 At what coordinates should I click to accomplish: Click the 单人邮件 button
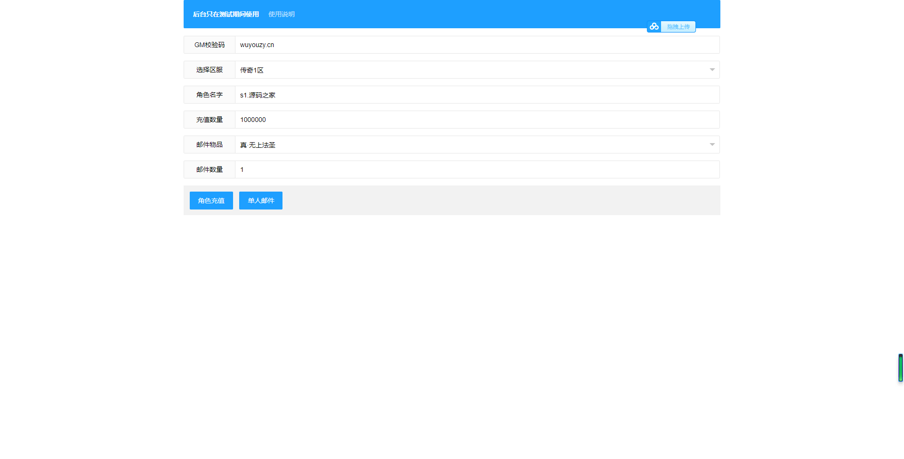pos(261,201)
